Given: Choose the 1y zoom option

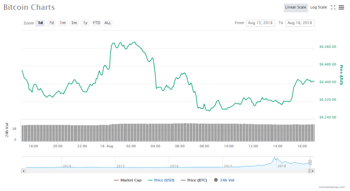Looking at the screenshot, I should click(85, 23).
